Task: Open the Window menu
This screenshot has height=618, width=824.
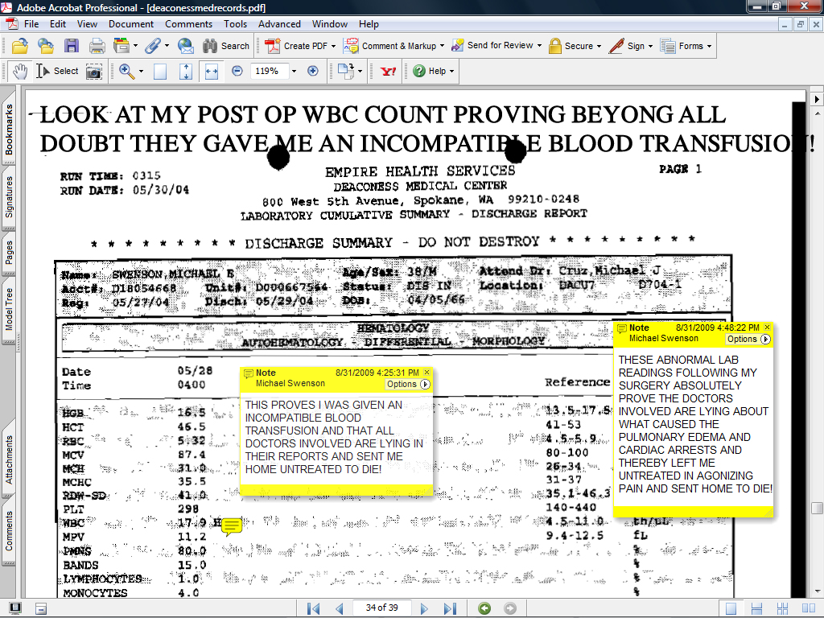Action: click(x=329, y=24)
